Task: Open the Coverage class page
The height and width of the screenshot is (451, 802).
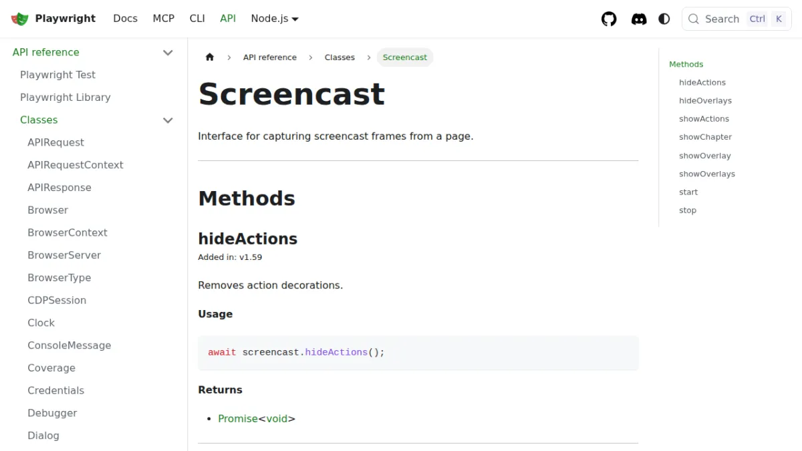Action: click(x=51, y=368)
